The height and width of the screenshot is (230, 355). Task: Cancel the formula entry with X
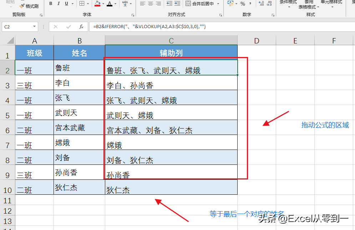(55, 27)
